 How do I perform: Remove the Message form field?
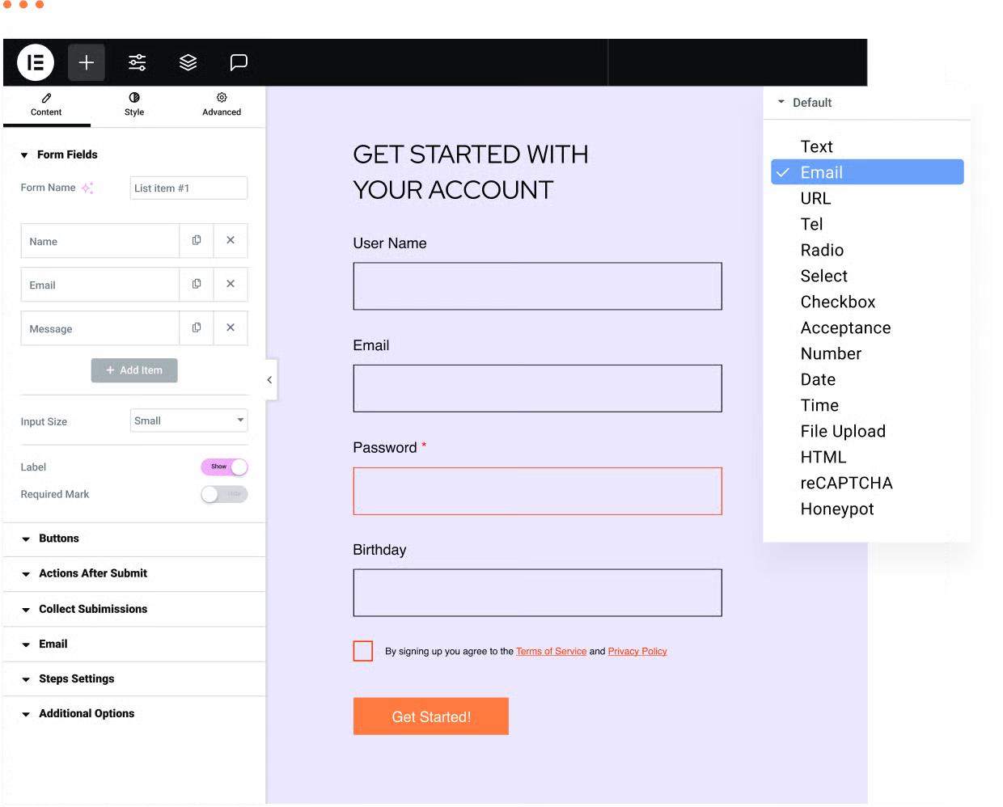tap(231, 327)
